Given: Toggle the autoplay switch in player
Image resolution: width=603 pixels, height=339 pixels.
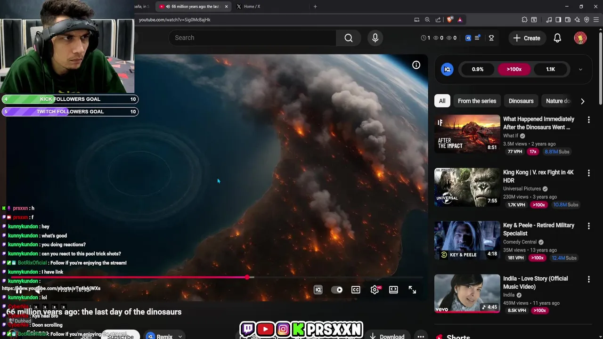Looking at the screenshot, I should pos(337,290).
